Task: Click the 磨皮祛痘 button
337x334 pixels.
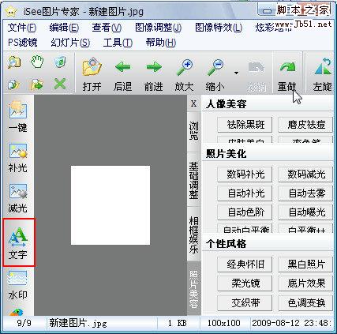Action: pos(305,124)
